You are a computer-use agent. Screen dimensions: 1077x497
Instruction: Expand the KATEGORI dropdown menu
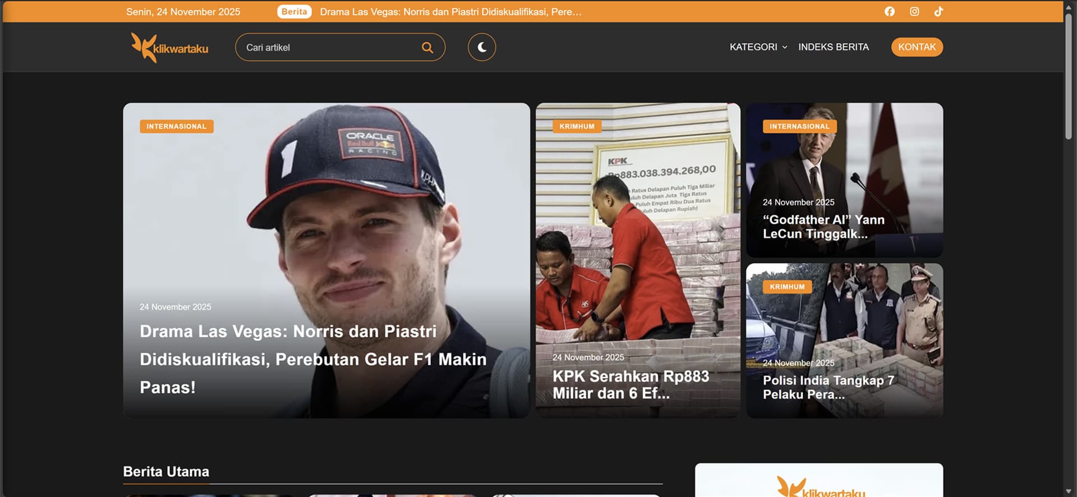(x=758, y=47)
